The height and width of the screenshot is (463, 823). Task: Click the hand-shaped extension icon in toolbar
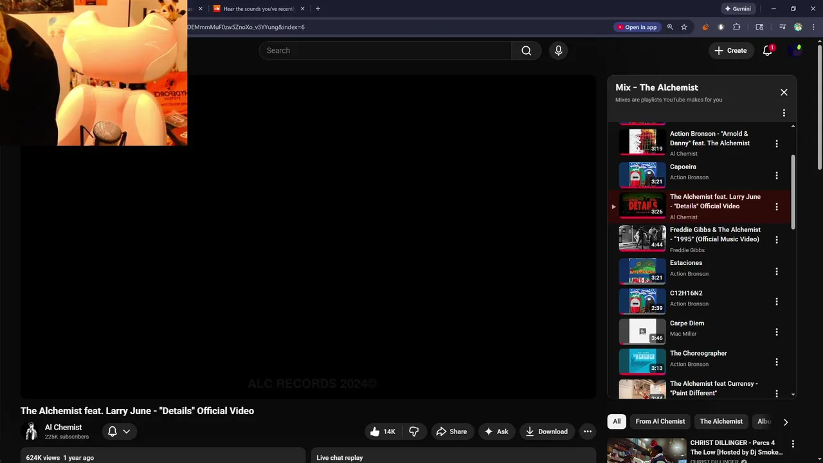tap(721, 27)
